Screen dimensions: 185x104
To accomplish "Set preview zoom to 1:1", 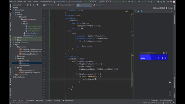I will tap(170, 92).
